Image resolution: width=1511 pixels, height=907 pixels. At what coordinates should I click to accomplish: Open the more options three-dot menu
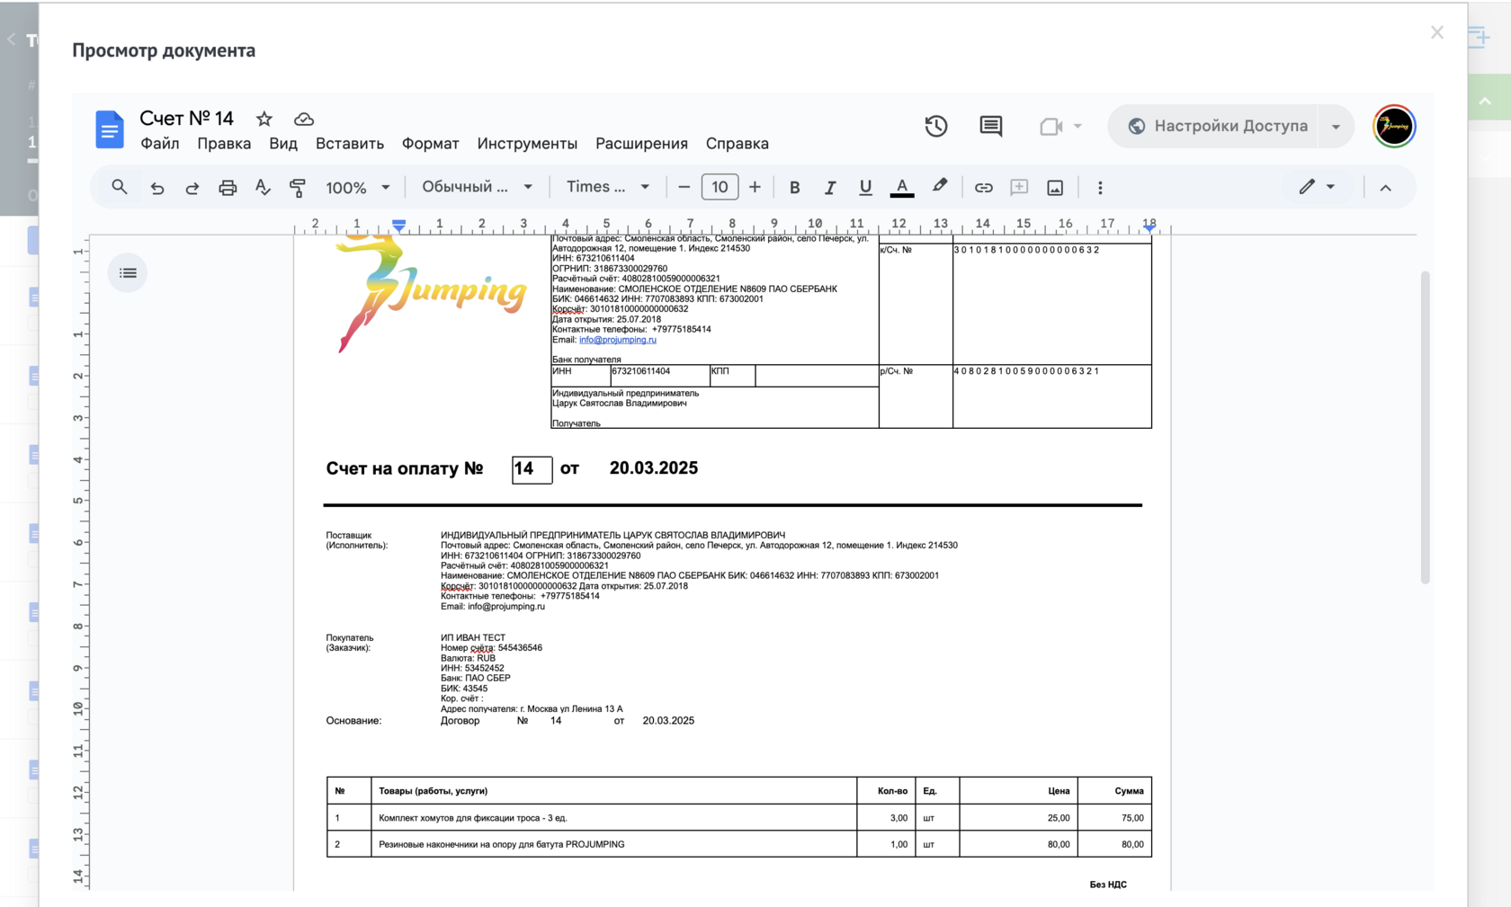pos(1100,187)
